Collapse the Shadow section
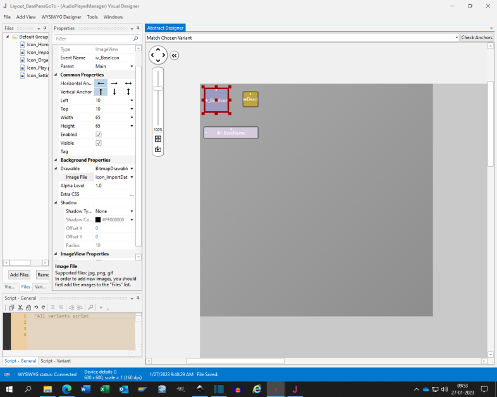Viewport: 497px width, 397px height. [56, 203]
